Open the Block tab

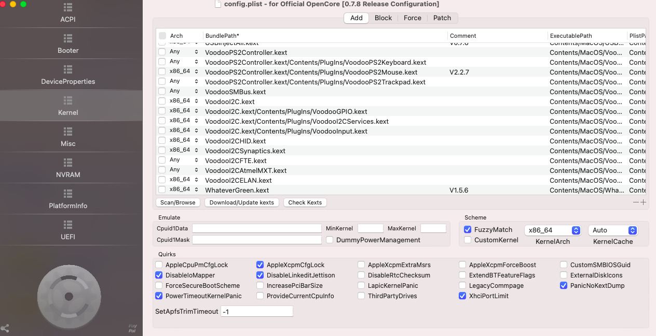point(383,18)
